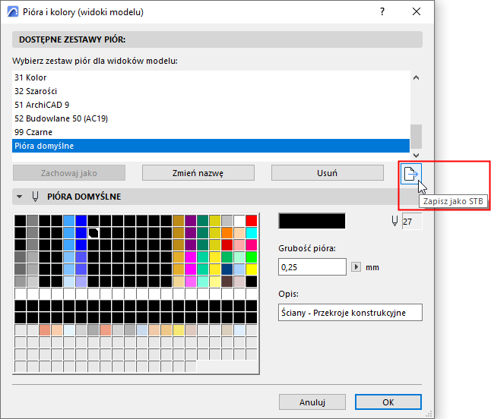Click the Opis description text field

coord(350,313)
